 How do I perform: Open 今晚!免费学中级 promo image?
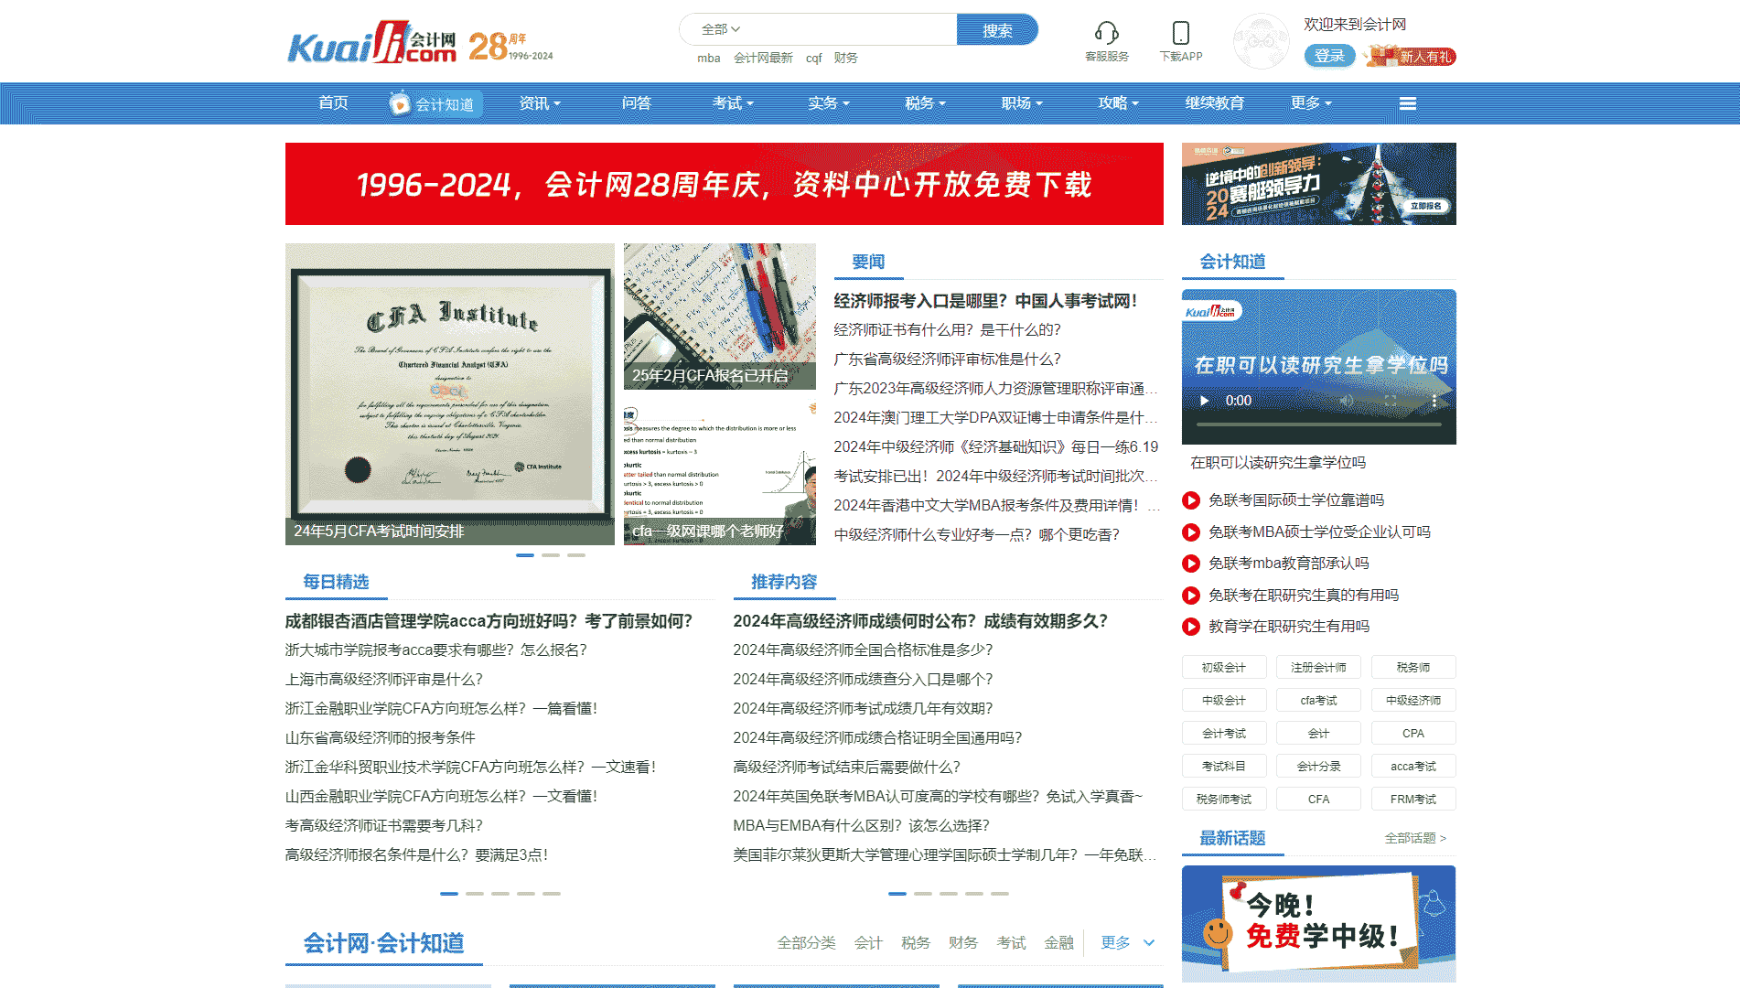coord(1318,924)
